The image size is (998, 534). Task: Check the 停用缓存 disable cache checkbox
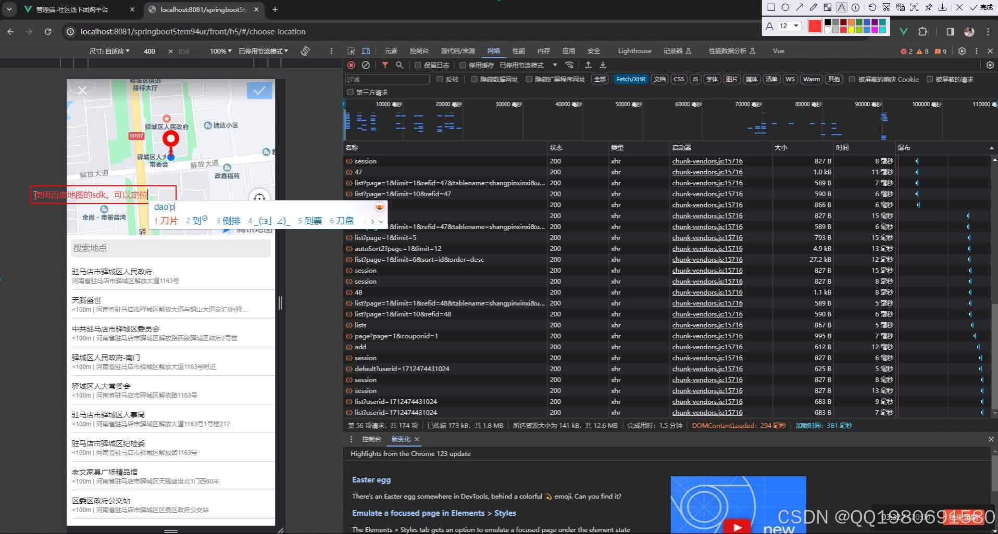(463, 65)
